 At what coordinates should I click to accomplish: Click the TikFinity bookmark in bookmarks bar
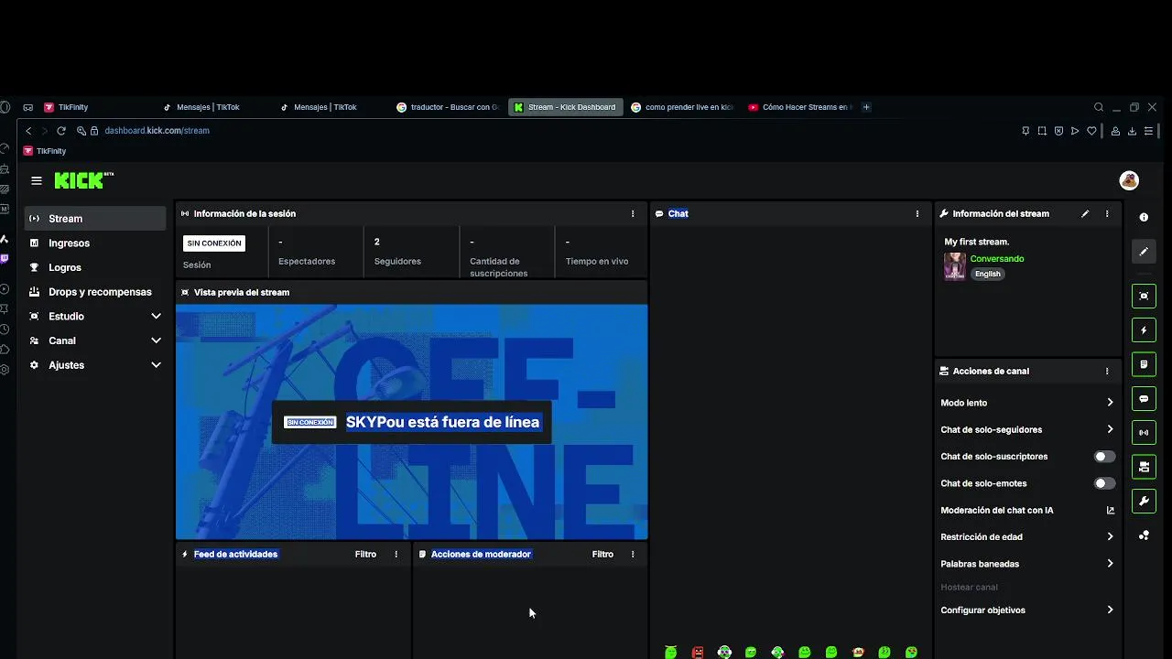click(x=45, y=151)
